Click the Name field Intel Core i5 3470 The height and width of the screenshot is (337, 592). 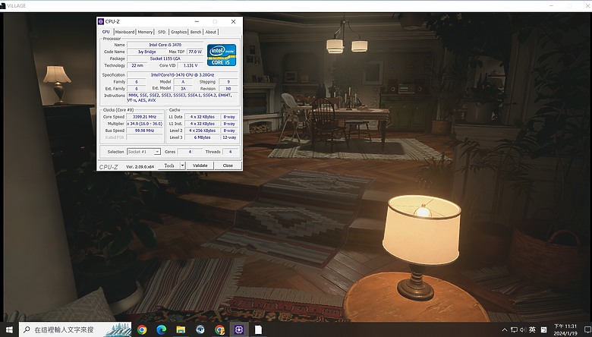165,45
